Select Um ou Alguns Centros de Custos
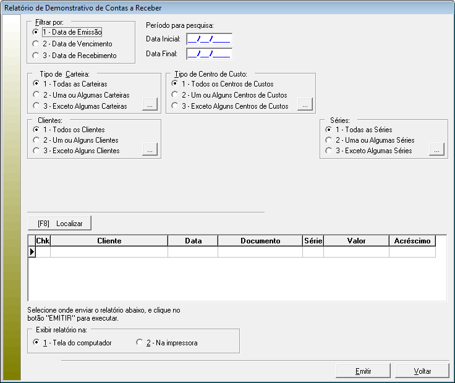455x383 pixels. [x=176, y=95]
